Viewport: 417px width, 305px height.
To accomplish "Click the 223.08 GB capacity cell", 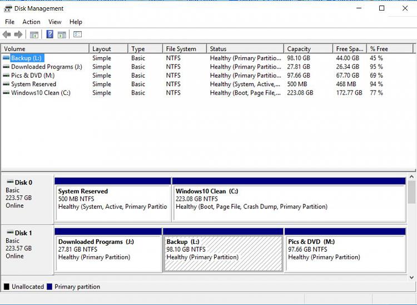I will [300, 93].
